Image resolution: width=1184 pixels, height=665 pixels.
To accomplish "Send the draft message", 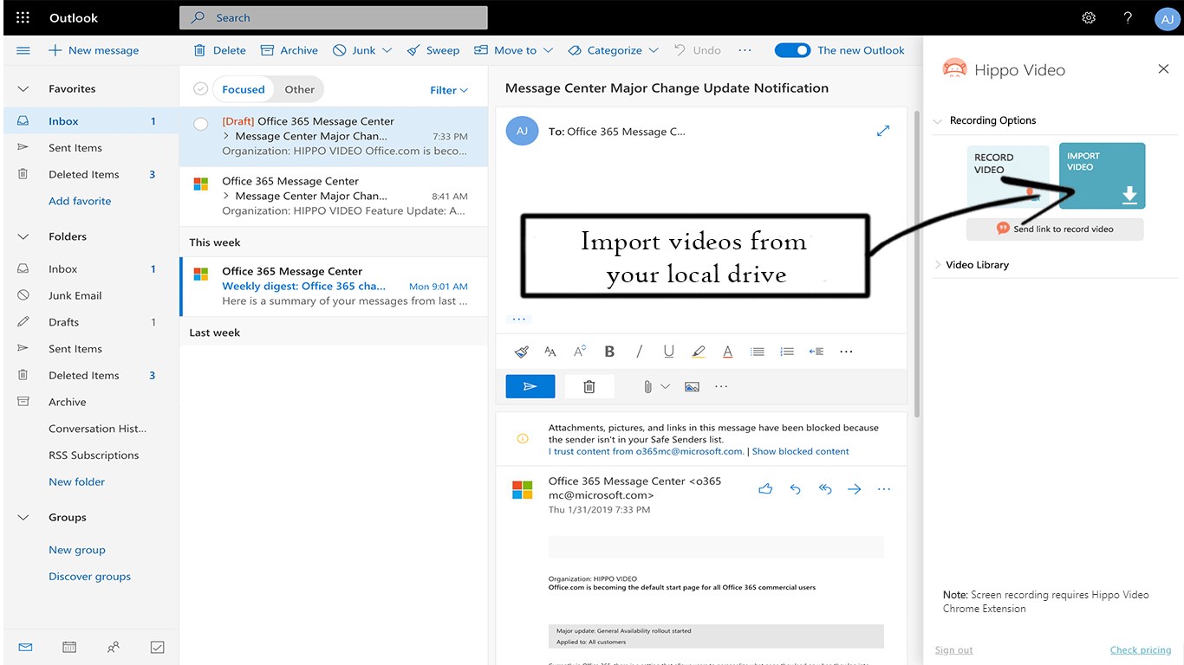I will point(530,386).
